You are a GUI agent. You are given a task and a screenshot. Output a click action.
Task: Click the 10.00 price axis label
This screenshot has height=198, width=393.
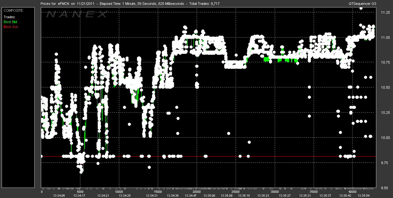tap(385, 138)
